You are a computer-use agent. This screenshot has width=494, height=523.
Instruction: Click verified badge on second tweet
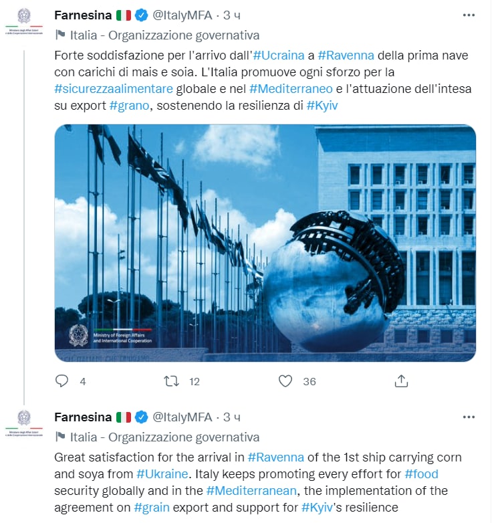[x=141, y=417]
